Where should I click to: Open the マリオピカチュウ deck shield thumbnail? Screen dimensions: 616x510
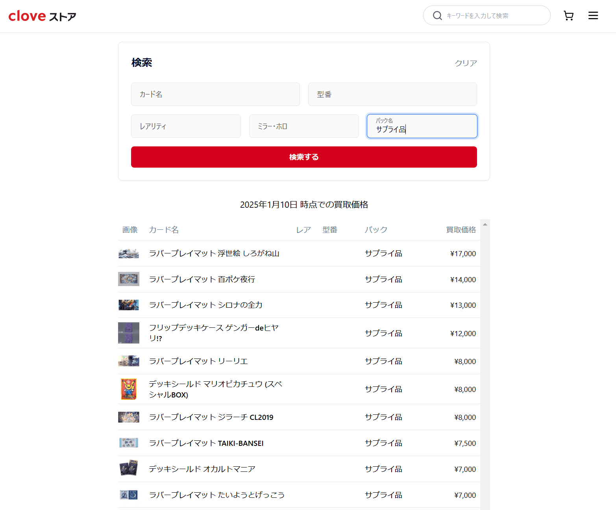(x=129, y=389)
